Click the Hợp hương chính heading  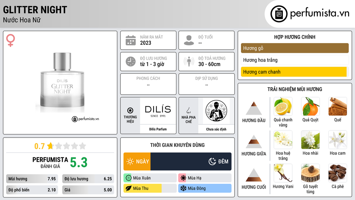(295, 37)
